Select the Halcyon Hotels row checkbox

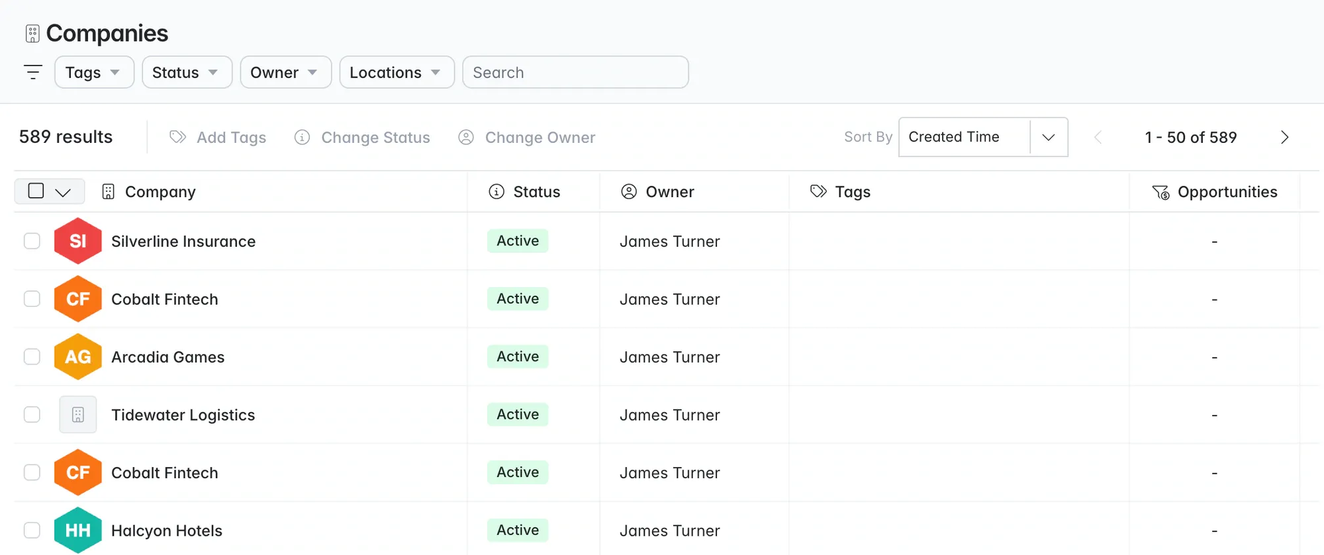pyautogui.click(x=32, y=530)
